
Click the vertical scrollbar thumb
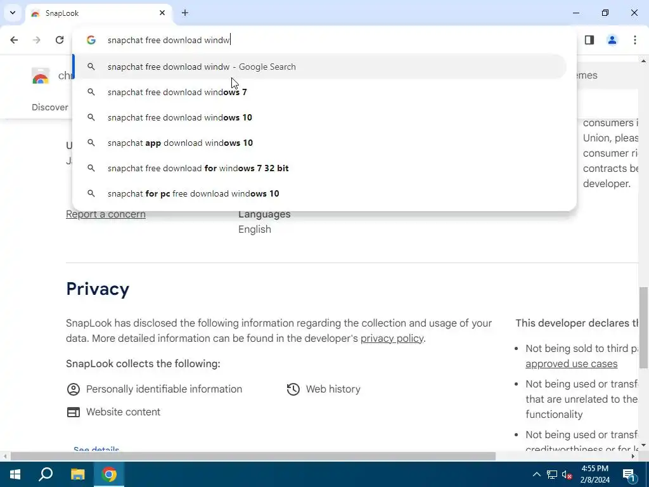point(643,327)
